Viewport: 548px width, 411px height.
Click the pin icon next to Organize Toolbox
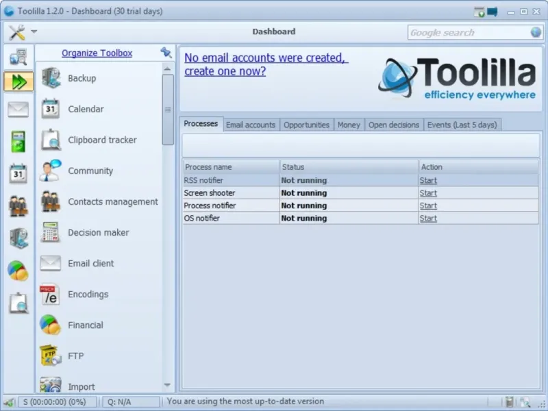(x=166, y=53)
